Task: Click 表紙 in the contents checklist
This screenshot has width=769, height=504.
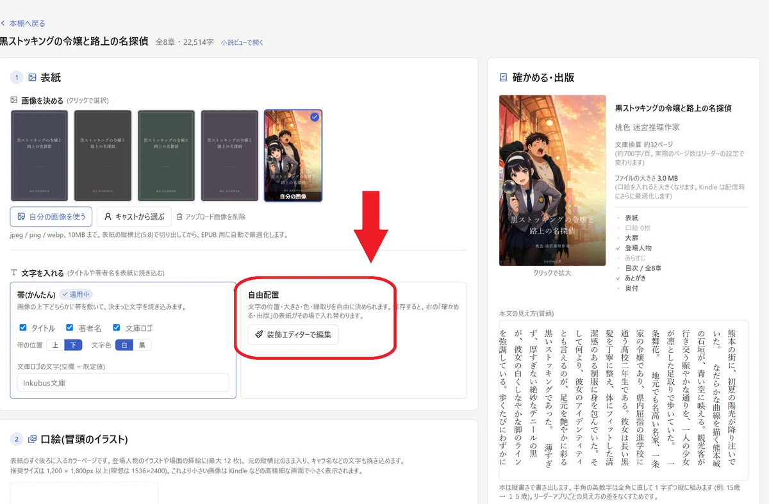Action: point(631,218)
